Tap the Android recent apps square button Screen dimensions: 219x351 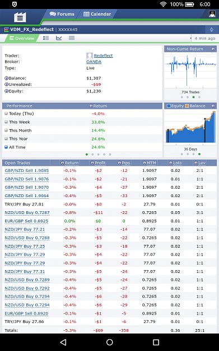pos(156,342)
